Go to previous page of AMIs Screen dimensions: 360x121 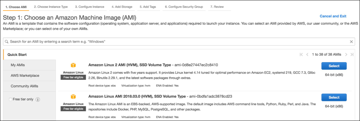tap(307, 55)
